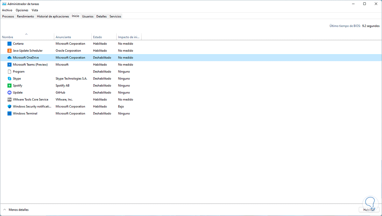
Task: Click Ninguno impact value for Spotify
Action: point(124,86)
